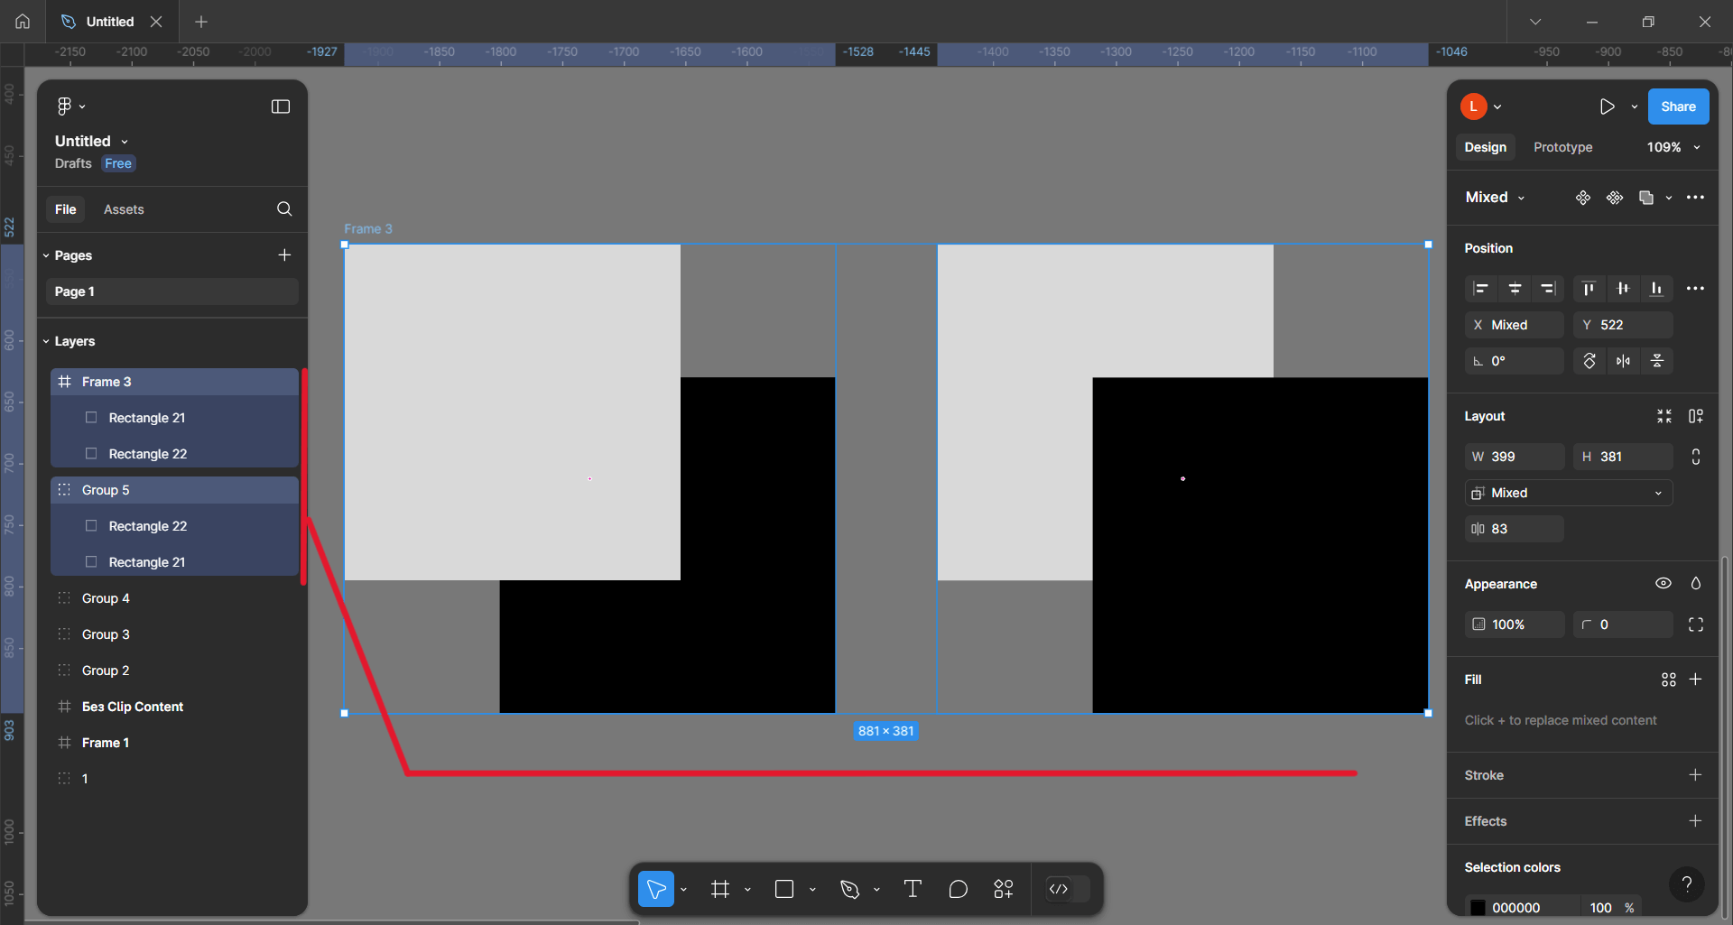Select the Pen tool
The image size is (1733, 925).
tap(849, 890)
